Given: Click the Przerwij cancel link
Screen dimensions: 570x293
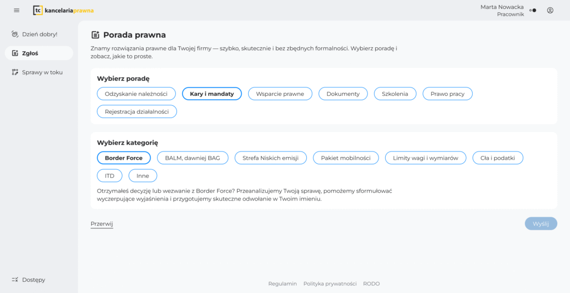Looking at the screenshot, I should (102, 224).
